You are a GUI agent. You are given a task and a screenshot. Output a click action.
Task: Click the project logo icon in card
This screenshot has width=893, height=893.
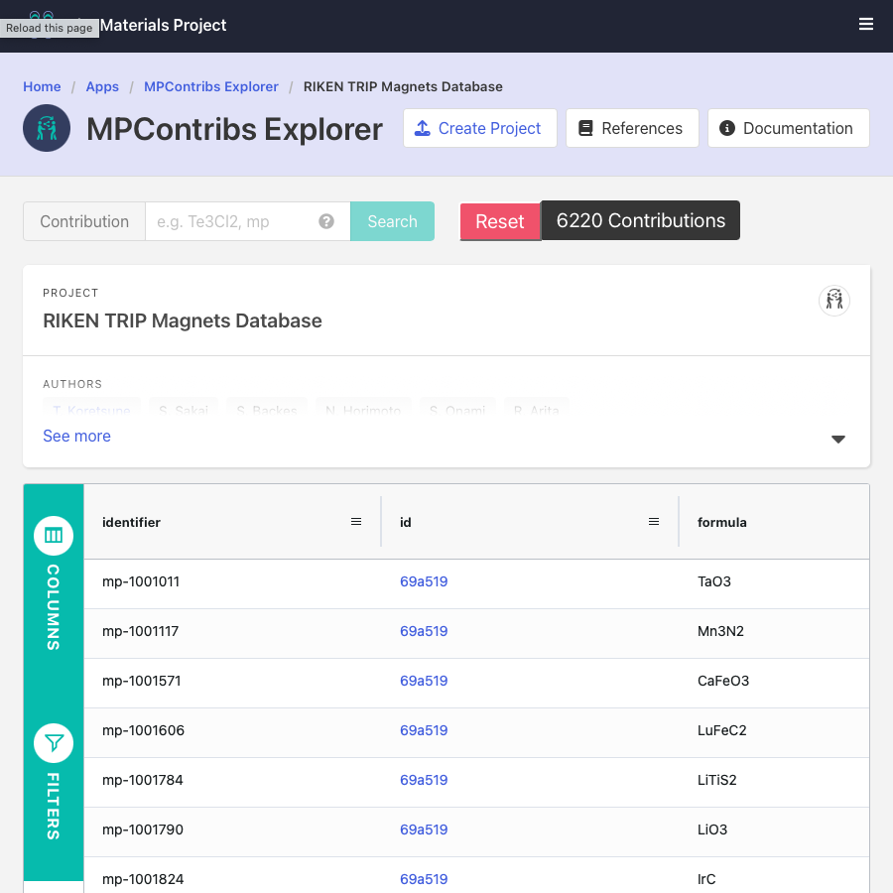tap(834, 300)
